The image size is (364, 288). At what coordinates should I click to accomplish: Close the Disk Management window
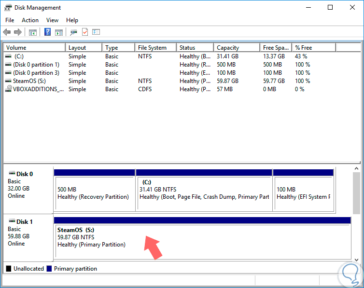coord(352,8)
